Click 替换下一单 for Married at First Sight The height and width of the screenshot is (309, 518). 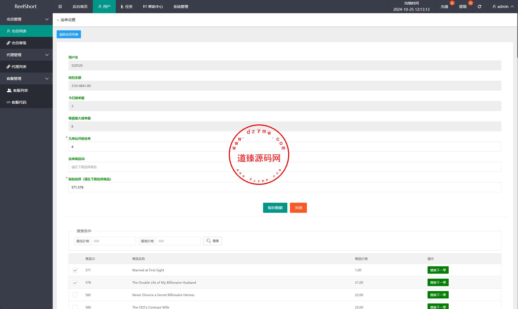click(x=438, y=270)
